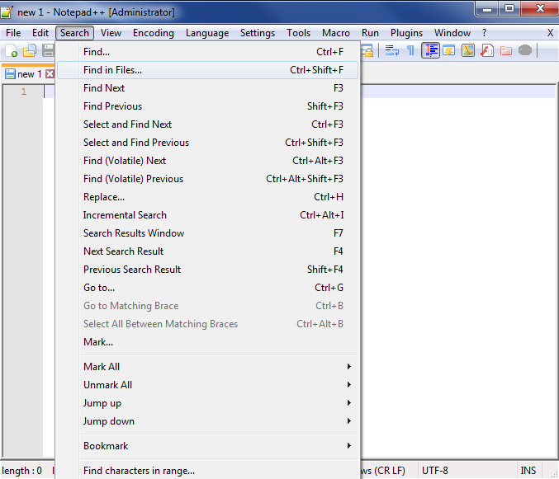Toggle the INS insert mode indicator
The image size is (559, 479).
[x=528, y=471]
